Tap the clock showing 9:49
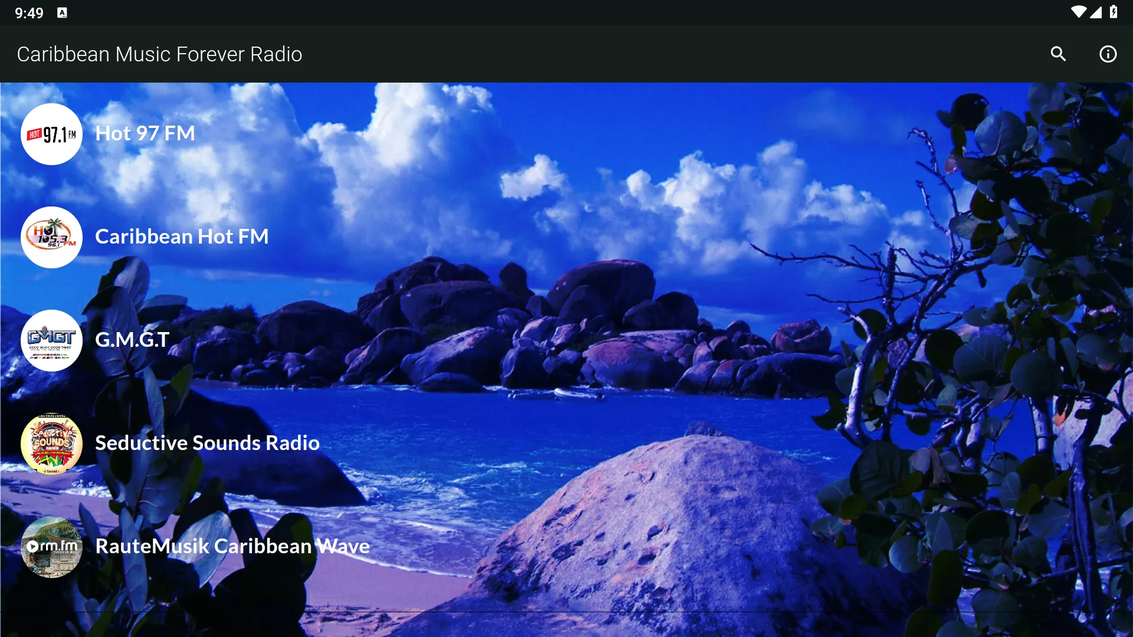The image size is (1133, 637). tap(29, 13)
